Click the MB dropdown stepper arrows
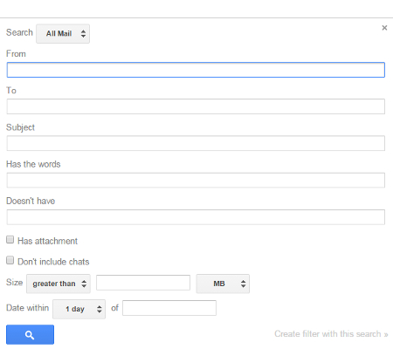This screenshot has height=349, width=393. 244,284
